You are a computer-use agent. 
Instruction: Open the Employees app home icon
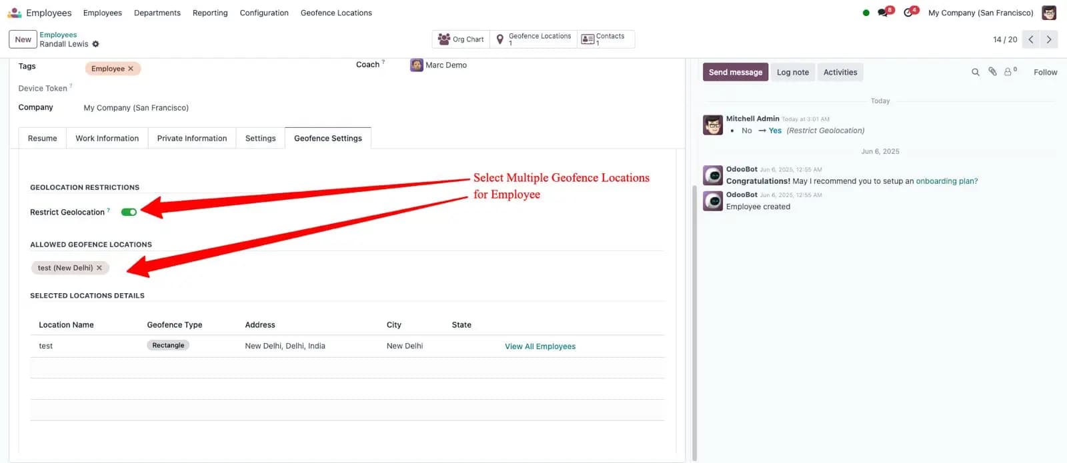(15, 13)
